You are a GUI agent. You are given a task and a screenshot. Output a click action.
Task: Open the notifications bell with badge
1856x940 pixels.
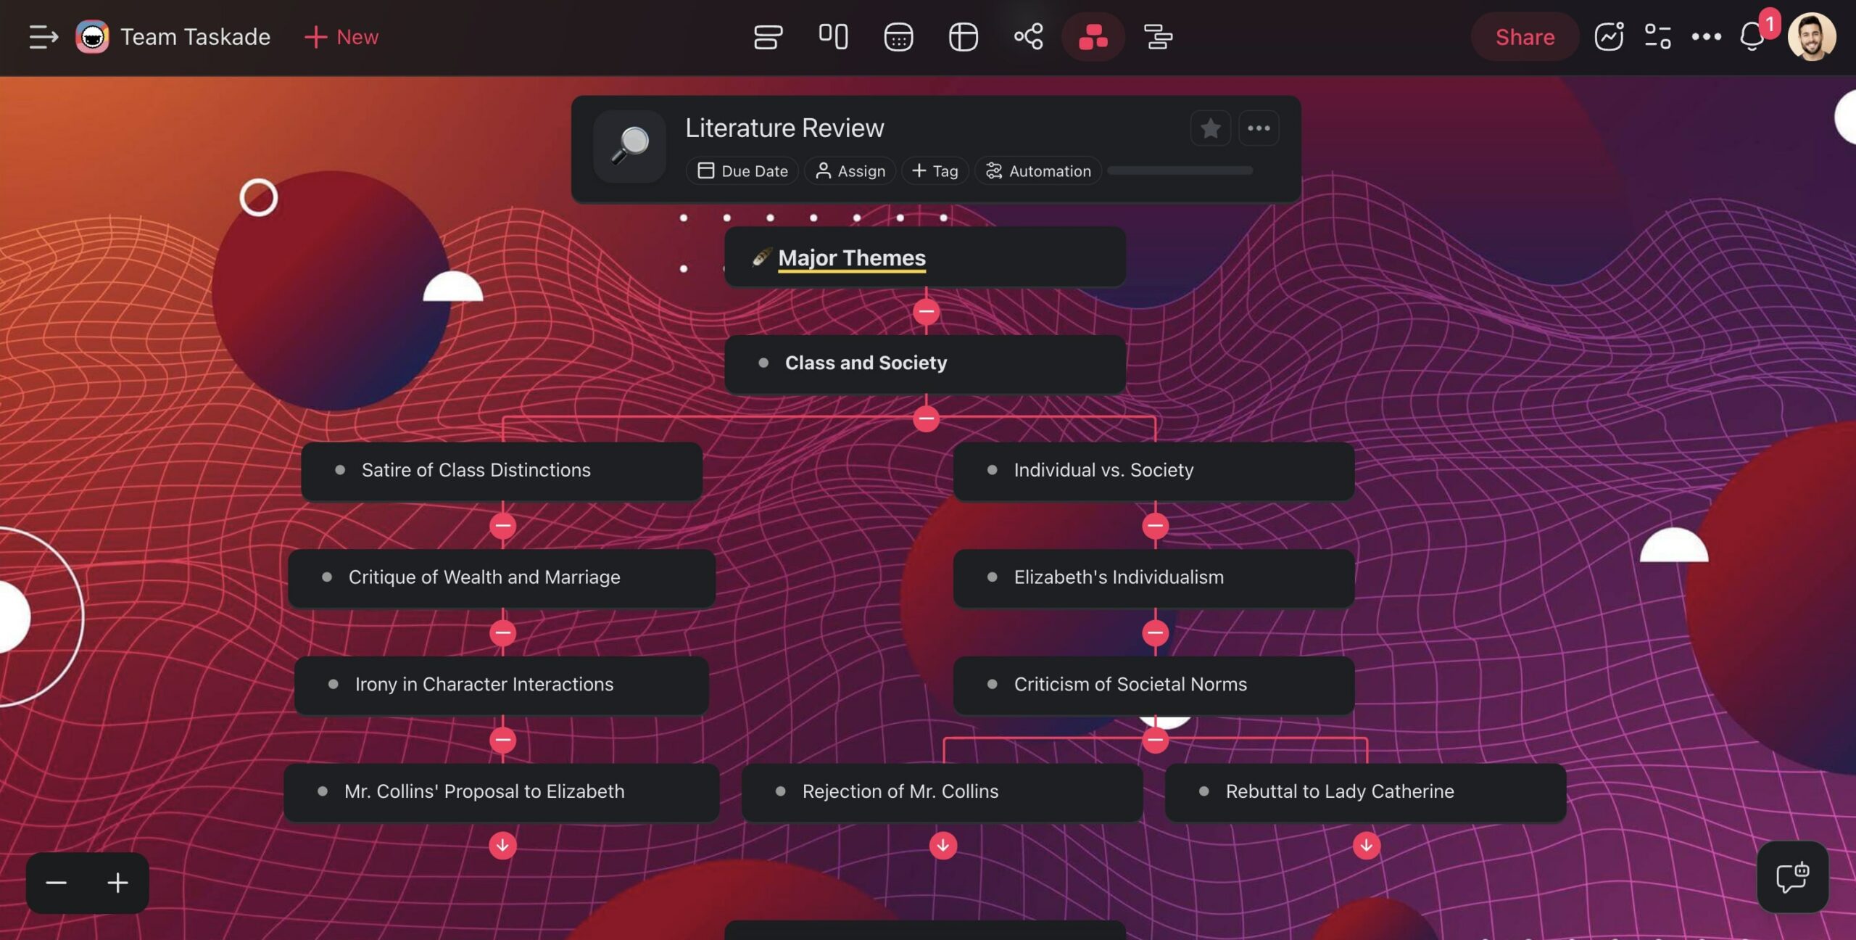[x=1752, y=36]
